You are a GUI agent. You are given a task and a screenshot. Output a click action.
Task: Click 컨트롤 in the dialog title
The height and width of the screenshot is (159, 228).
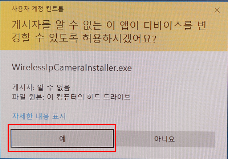[55, 9]
